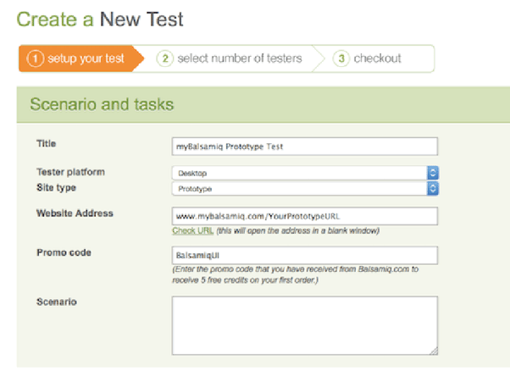The image size is (510, 382).
Task: Click the blue arrows on Tester platform select
Action: coord(432,172)
